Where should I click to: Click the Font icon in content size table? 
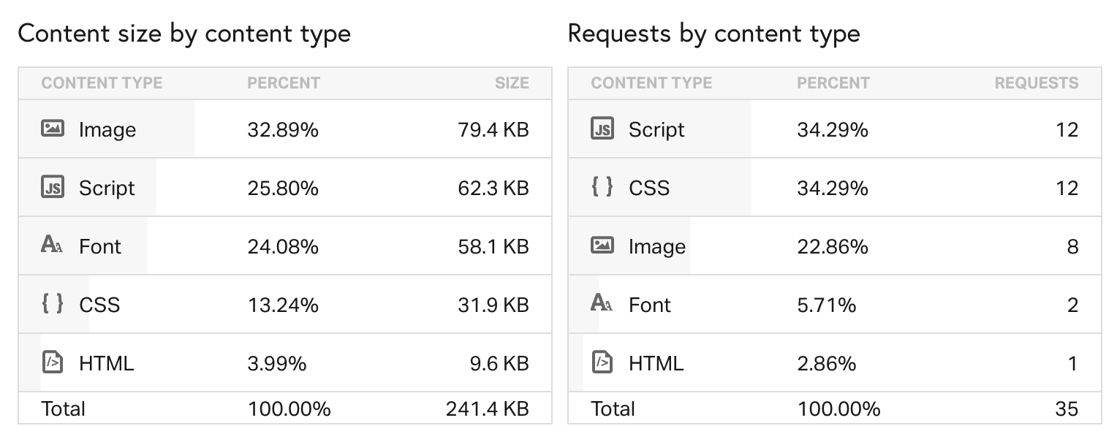click(52, 245)
